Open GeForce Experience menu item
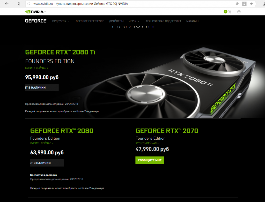Image resolution: width=265 pixels, height=202 pixels. [90, 21]
